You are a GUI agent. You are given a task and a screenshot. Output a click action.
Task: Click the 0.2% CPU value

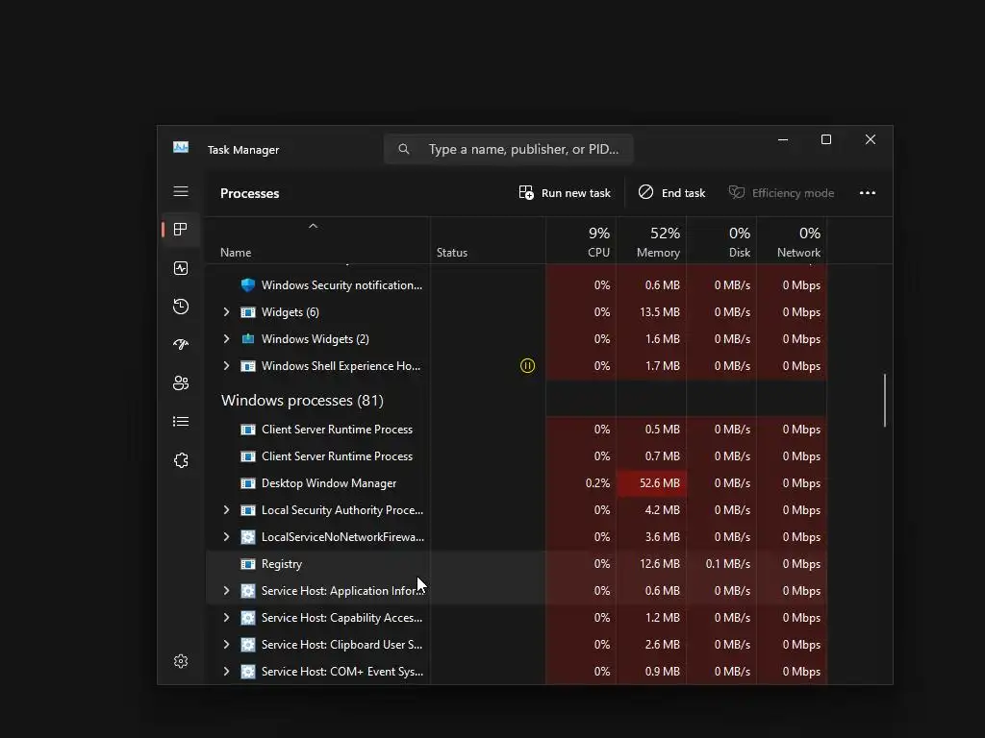point(597,483)
